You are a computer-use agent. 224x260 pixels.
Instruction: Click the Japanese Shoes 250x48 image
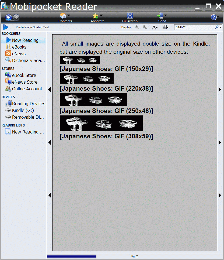(x=93, y=100)
